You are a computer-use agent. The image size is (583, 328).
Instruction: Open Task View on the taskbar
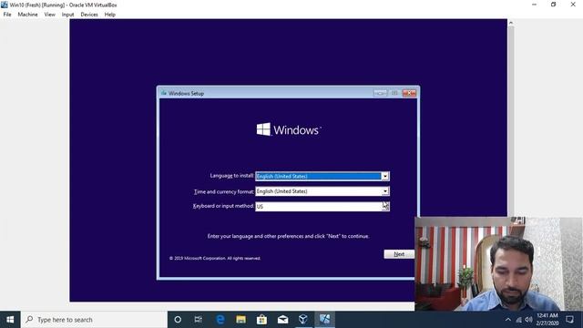[199, 320]
